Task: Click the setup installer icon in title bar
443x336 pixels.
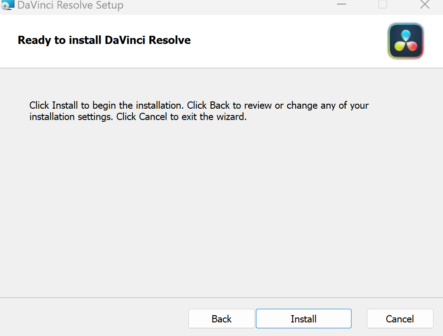Action: (7, 5)
